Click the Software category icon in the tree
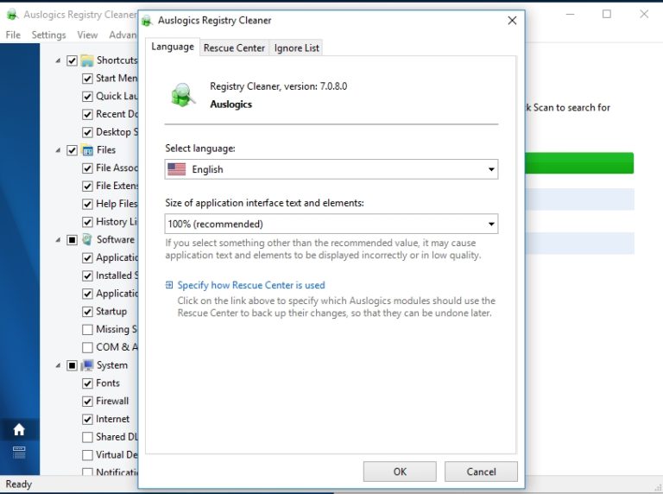The height and width of the screenshot is (494, 663). click(x=87, y=239)
